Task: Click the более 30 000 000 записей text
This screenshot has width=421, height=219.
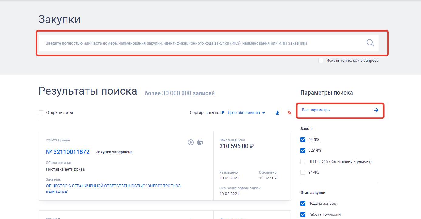Action: tap(180, 93)
